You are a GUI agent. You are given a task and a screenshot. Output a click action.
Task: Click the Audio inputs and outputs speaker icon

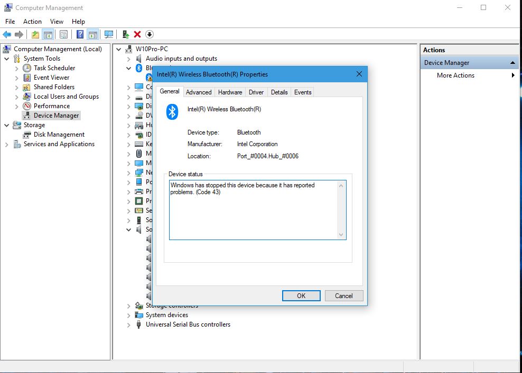[139, 59]
